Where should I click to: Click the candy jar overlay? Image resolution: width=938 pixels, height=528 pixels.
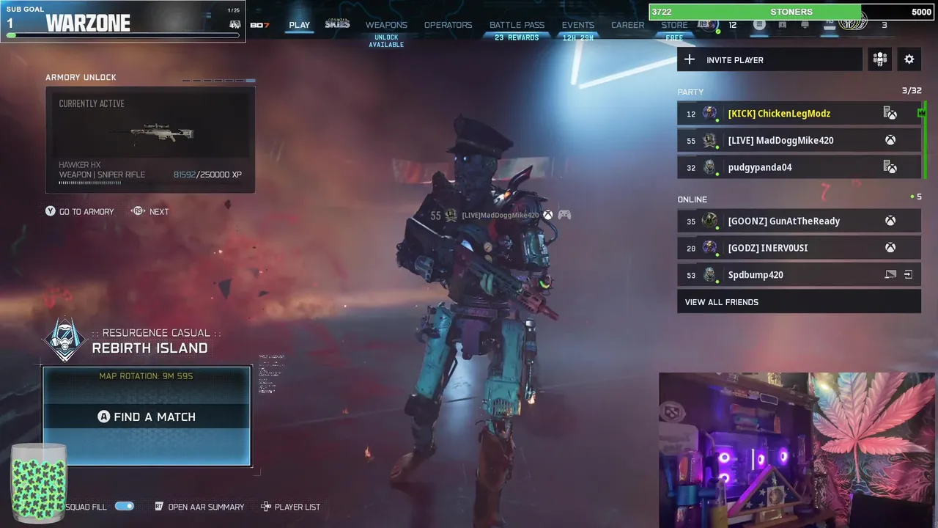coord(38,484)
